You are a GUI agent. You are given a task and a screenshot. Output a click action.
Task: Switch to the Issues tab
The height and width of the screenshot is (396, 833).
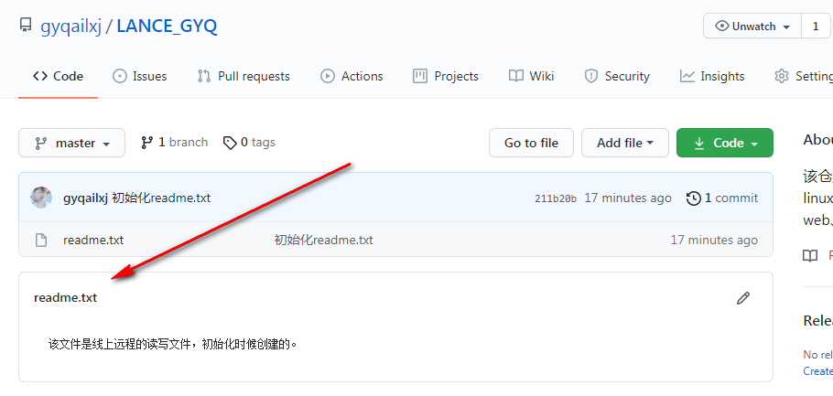[x=140, y=77]
